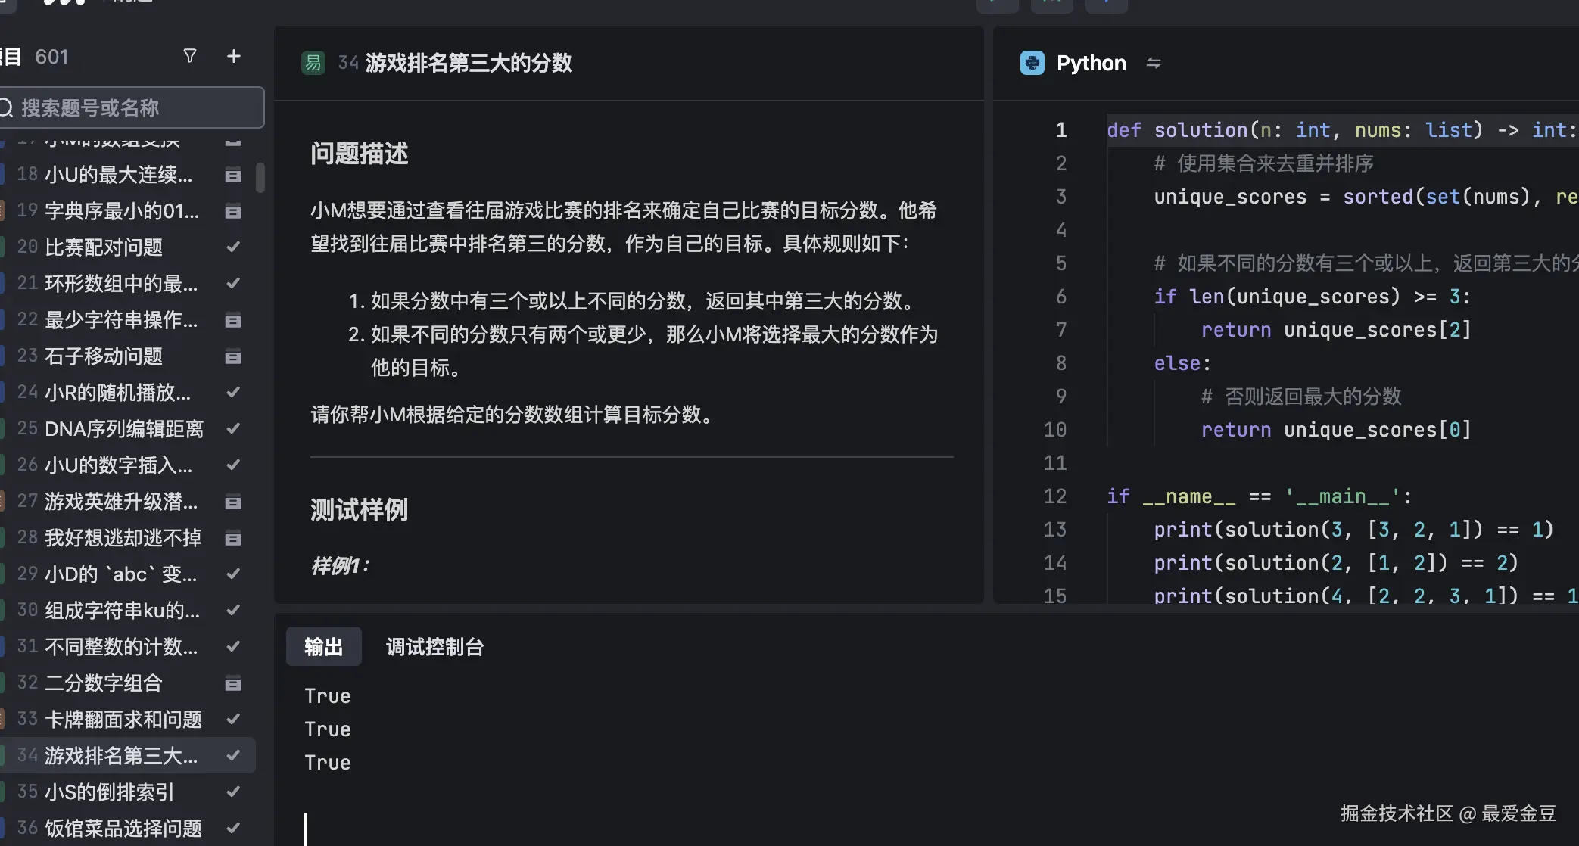1579x846 pixels.
Task: Switch to the 输出 tab
Action: [323, 647]
